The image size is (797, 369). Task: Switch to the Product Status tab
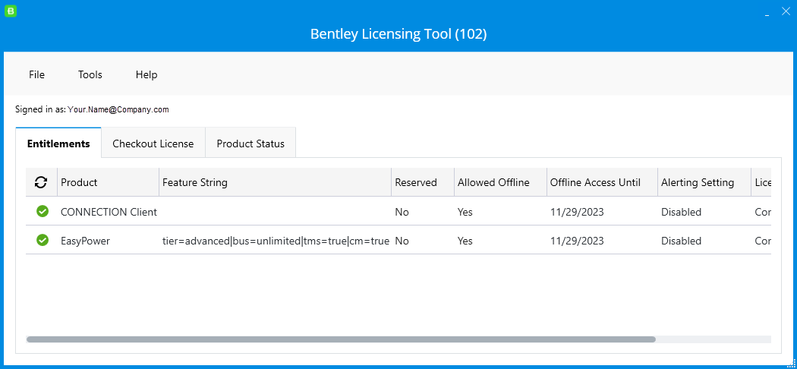tap(250, 143)
